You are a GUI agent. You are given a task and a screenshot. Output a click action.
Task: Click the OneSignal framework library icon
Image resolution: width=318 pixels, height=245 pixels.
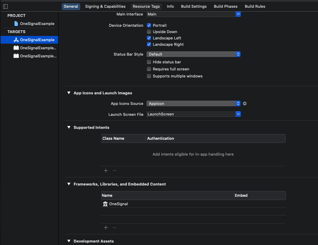[105, 204]
